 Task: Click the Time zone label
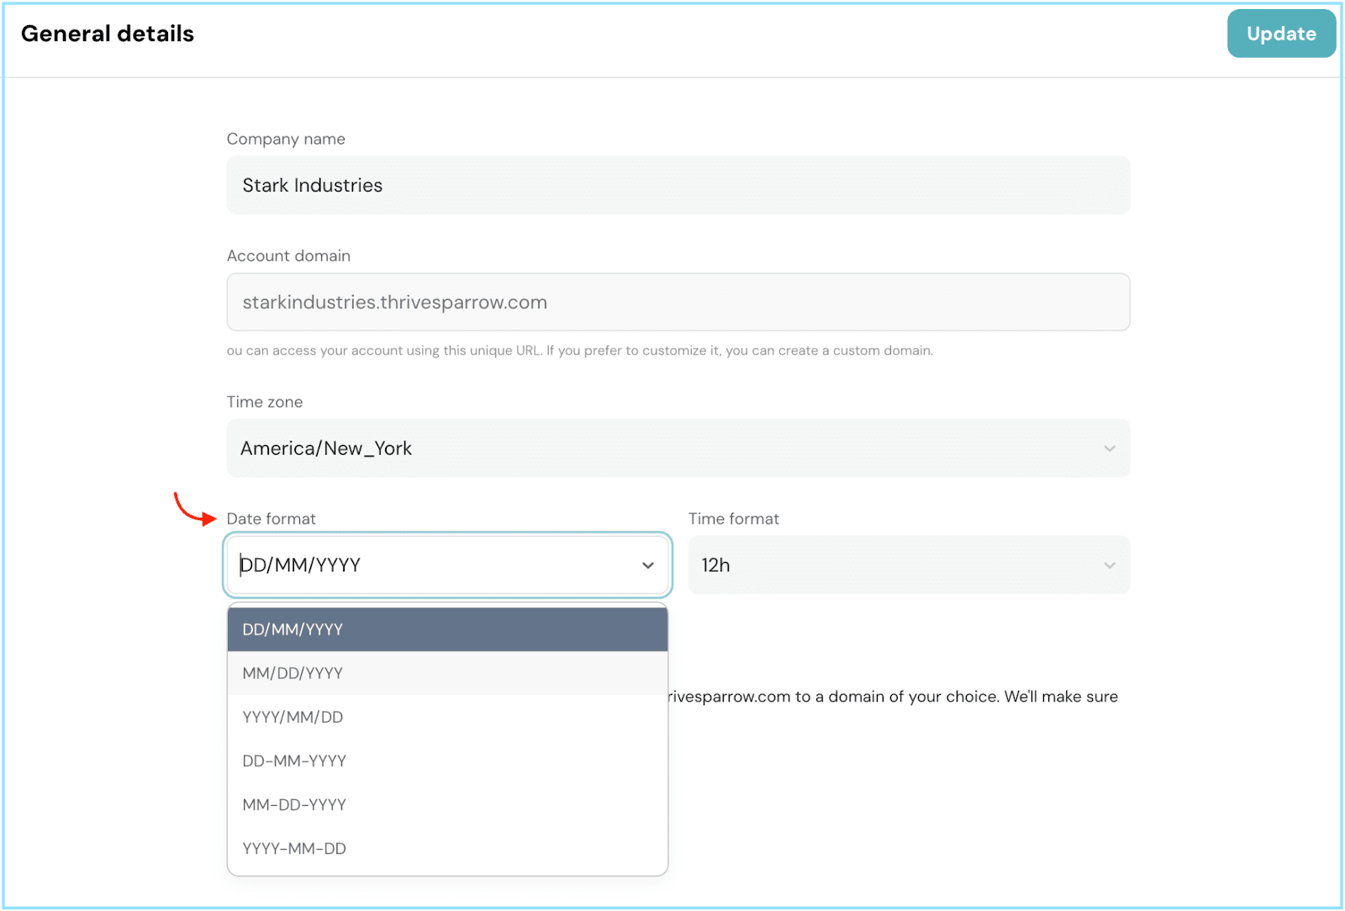pos(264,402)
